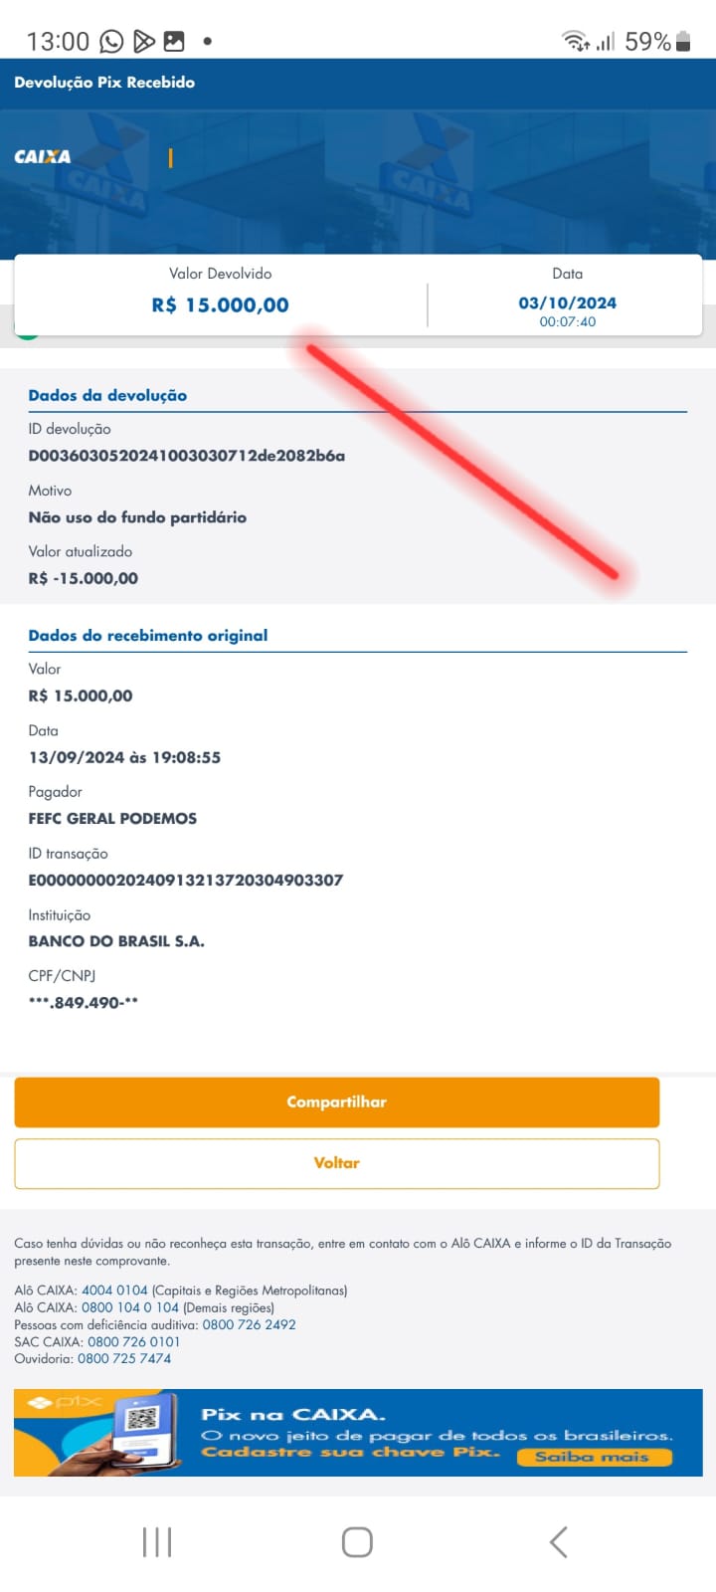Tap the CAIXA logo in header
The image size is (716, 1592).
point(43,156)
